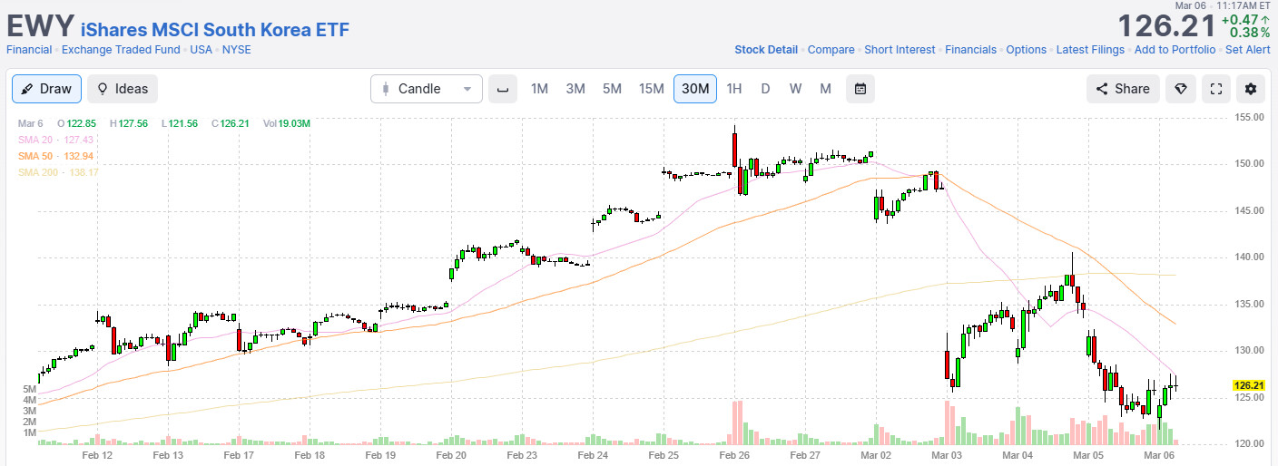Switch to the 1M timeframe
Screen dimensions: 1278x466
pyautogui.click(x=539, y=89)
